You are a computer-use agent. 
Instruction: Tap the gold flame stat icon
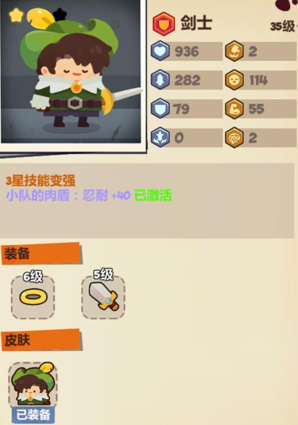click(234, 51)
